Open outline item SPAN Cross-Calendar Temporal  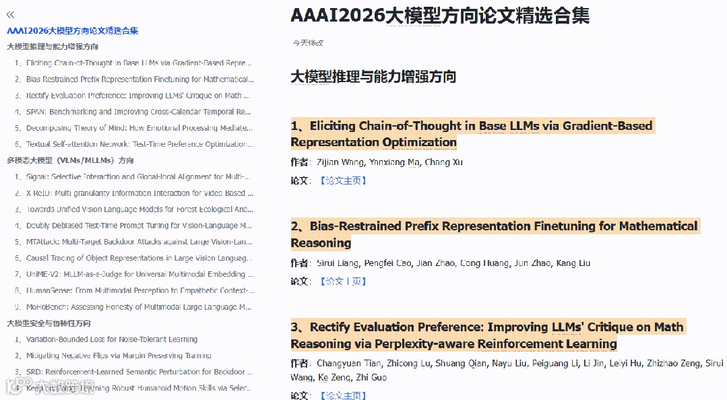coord(133,112)
